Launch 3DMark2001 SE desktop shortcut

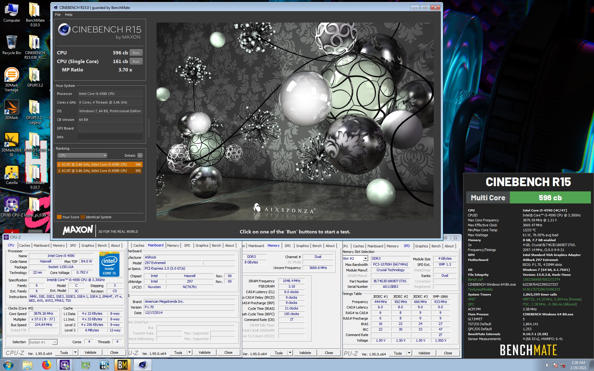(12, 144)
